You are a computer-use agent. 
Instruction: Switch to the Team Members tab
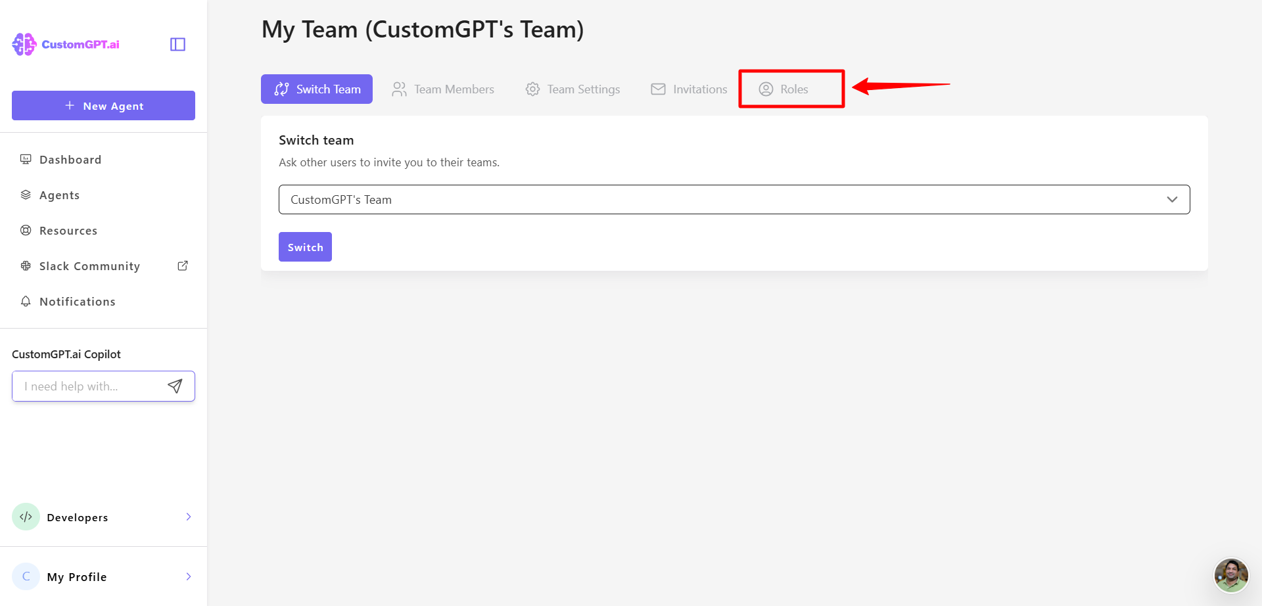click(x=443, y=89)
